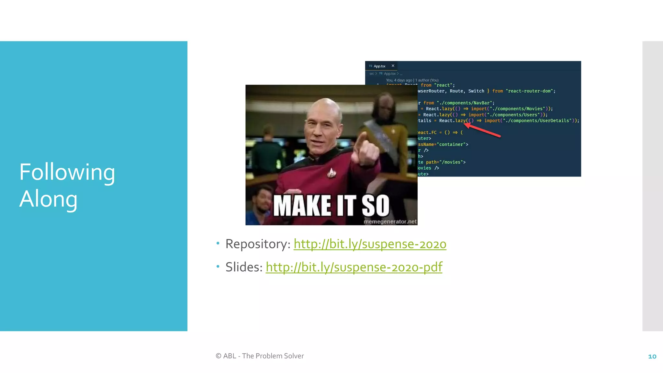Click the TS icon in the breadcrumb

pos(381,73)
